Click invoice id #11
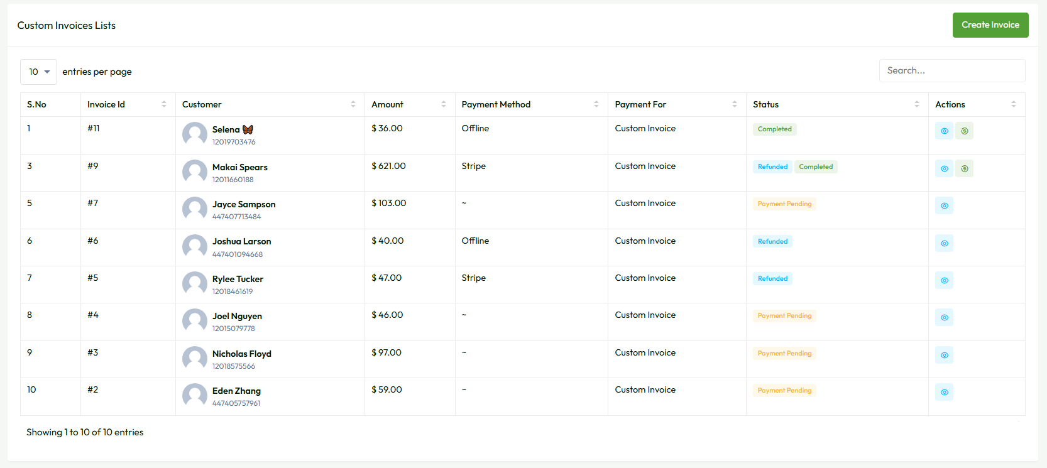 (x=94, y=128)
